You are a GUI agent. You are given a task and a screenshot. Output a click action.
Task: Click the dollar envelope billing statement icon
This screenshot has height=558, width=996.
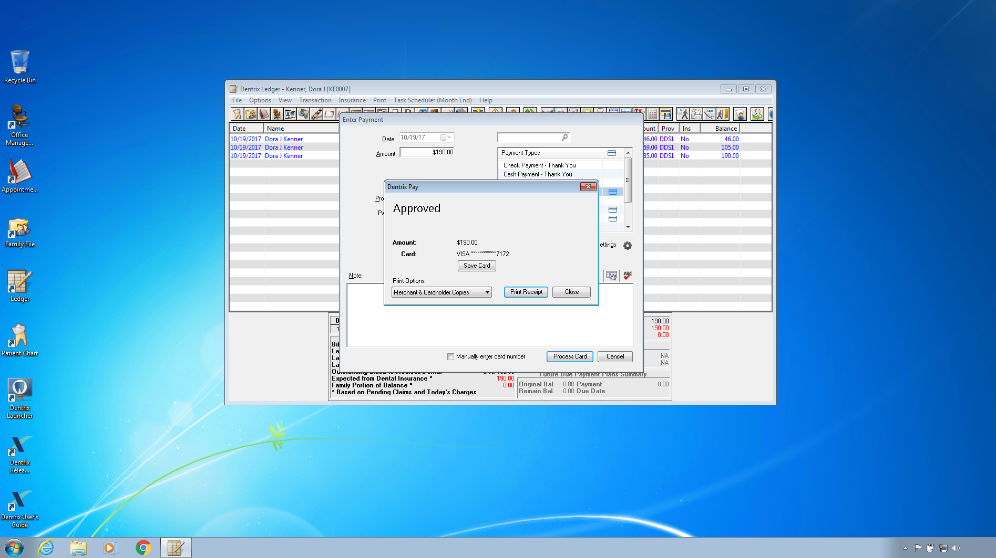pyautogui.click(x=696, y=114)
